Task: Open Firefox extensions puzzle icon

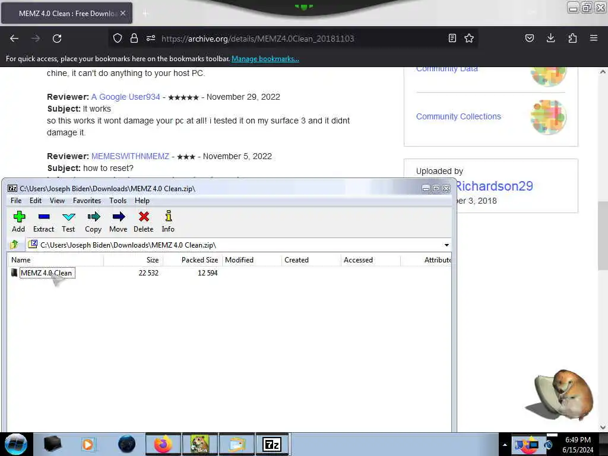Action: 572,38
